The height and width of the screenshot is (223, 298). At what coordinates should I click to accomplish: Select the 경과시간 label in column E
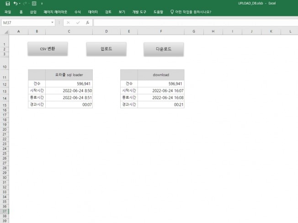pyautogui.click(x=129, y=105)
